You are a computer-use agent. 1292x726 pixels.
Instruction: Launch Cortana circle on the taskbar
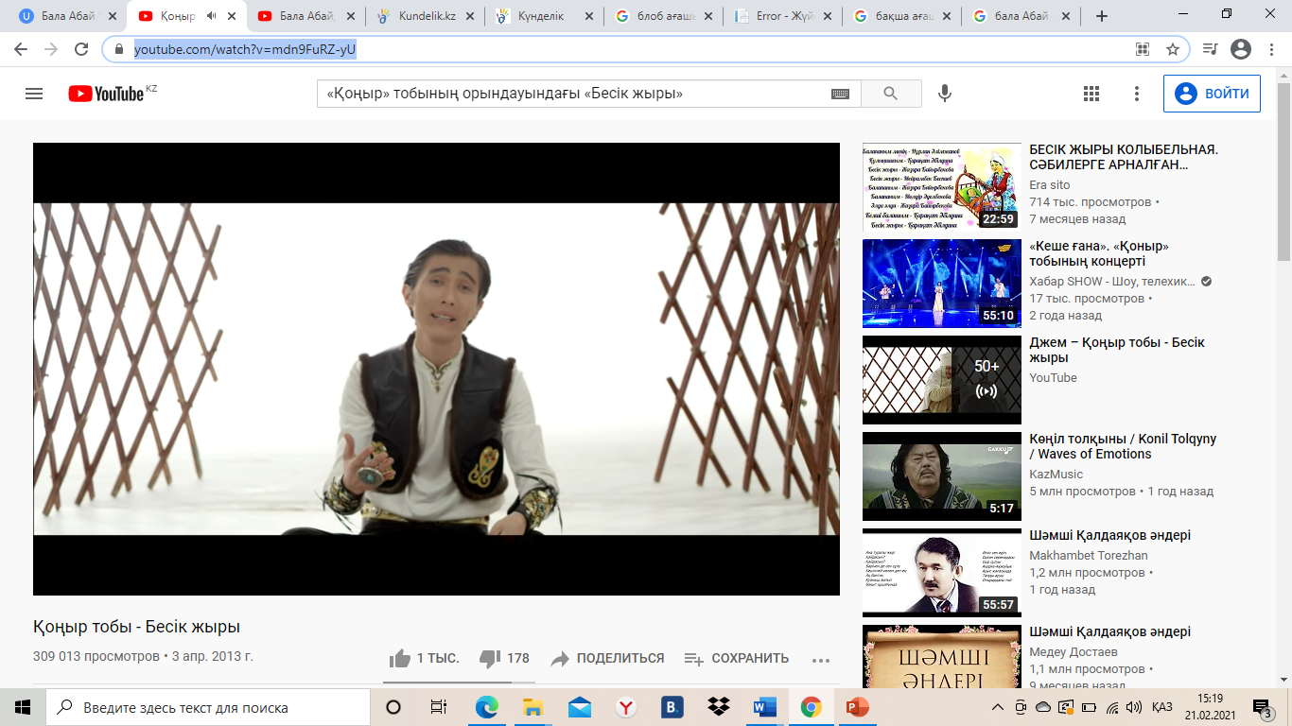393,707
